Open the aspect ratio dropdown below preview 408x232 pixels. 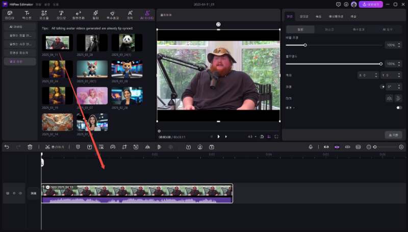(x=251, y=136)
